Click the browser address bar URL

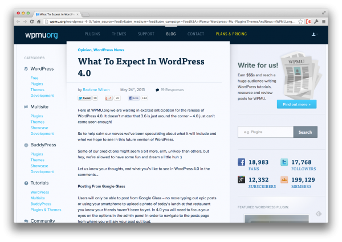pos(172,22)
